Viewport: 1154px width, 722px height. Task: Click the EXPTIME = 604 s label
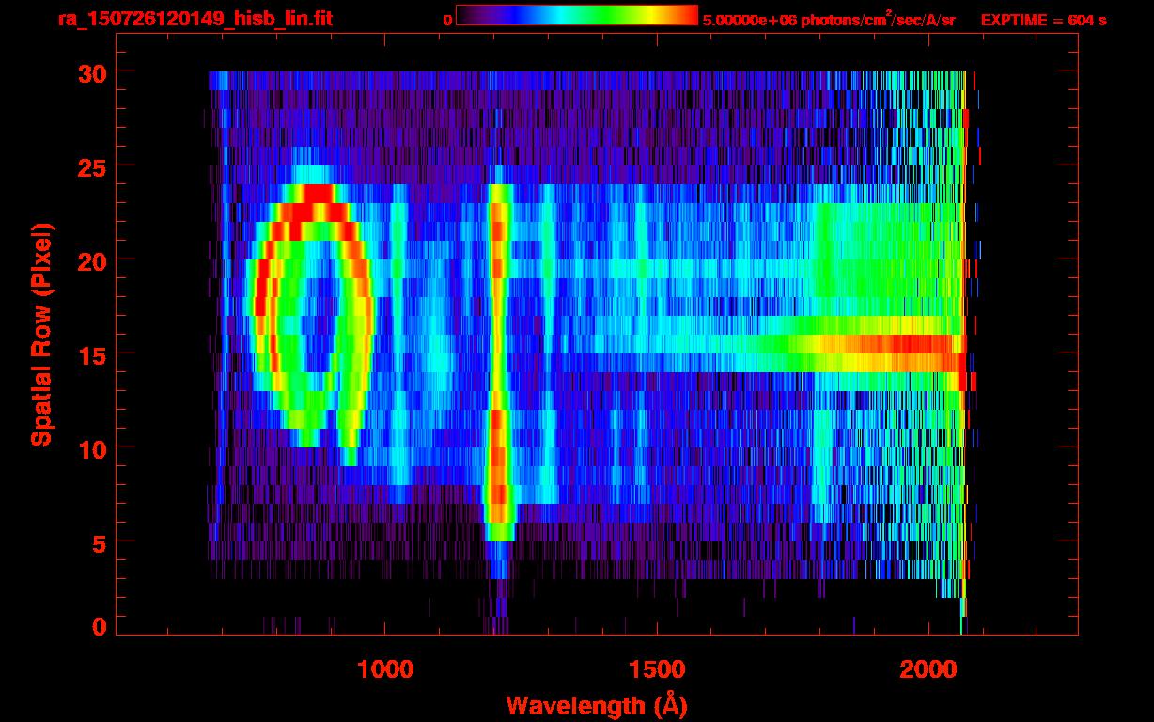[1043, 20]
